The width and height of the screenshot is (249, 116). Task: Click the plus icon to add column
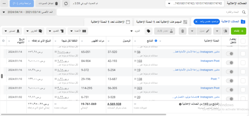(x=3, y=41)
